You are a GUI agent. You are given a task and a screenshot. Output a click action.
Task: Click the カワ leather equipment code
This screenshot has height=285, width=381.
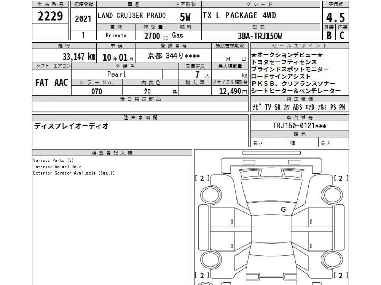pos(287,107)
